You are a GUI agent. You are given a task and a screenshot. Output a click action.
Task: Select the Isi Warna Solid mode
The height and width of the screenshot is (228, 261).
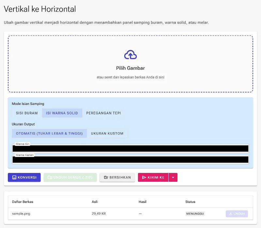[62, 113]
